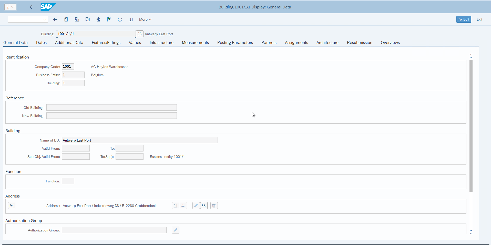Image resolution: width=491 pixels, height=245 pixels.
Task: Click the vertical scrollbar of the form
Action: pyautogui.click(x=471, y=126)
